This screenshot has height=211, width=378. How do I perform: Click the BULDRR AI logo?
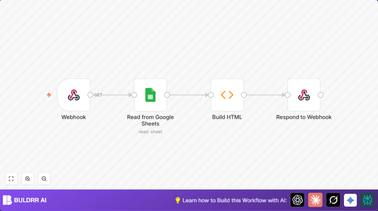coord(25,200)
